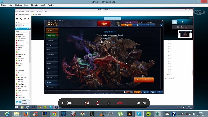
Task: Add participants with the plus icon
Action: click(109, 103)
